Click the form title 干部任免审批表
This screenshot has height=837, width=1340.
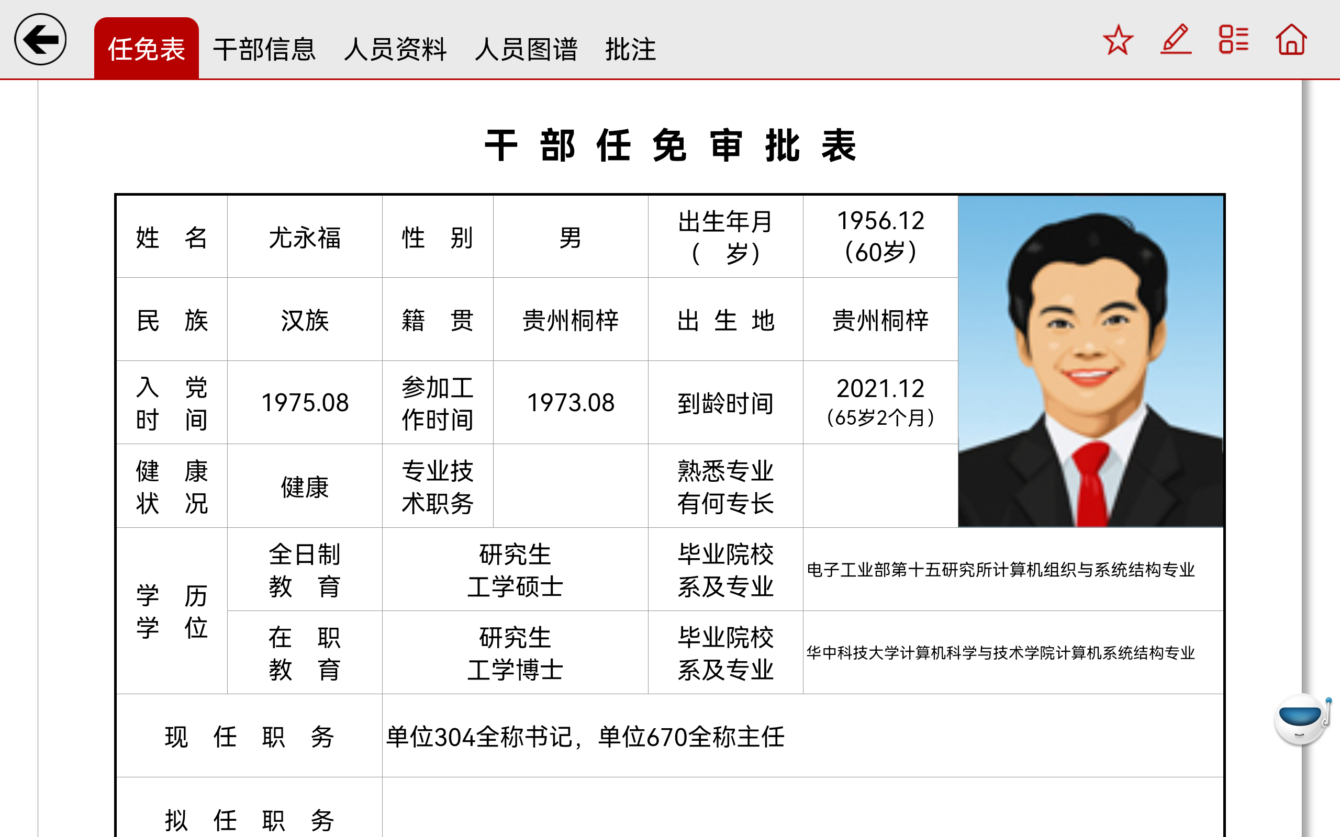[670, 145]
